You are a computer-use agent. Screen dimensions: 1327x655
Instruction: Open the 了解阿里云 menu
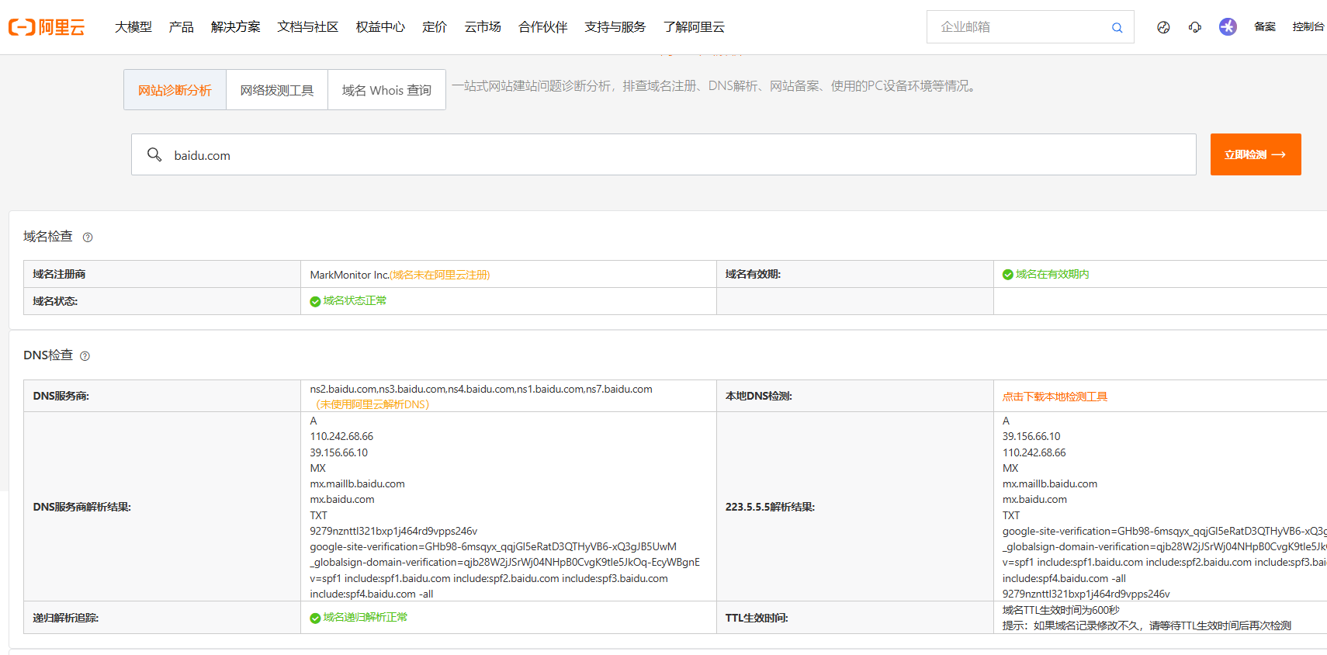(694, 27)
